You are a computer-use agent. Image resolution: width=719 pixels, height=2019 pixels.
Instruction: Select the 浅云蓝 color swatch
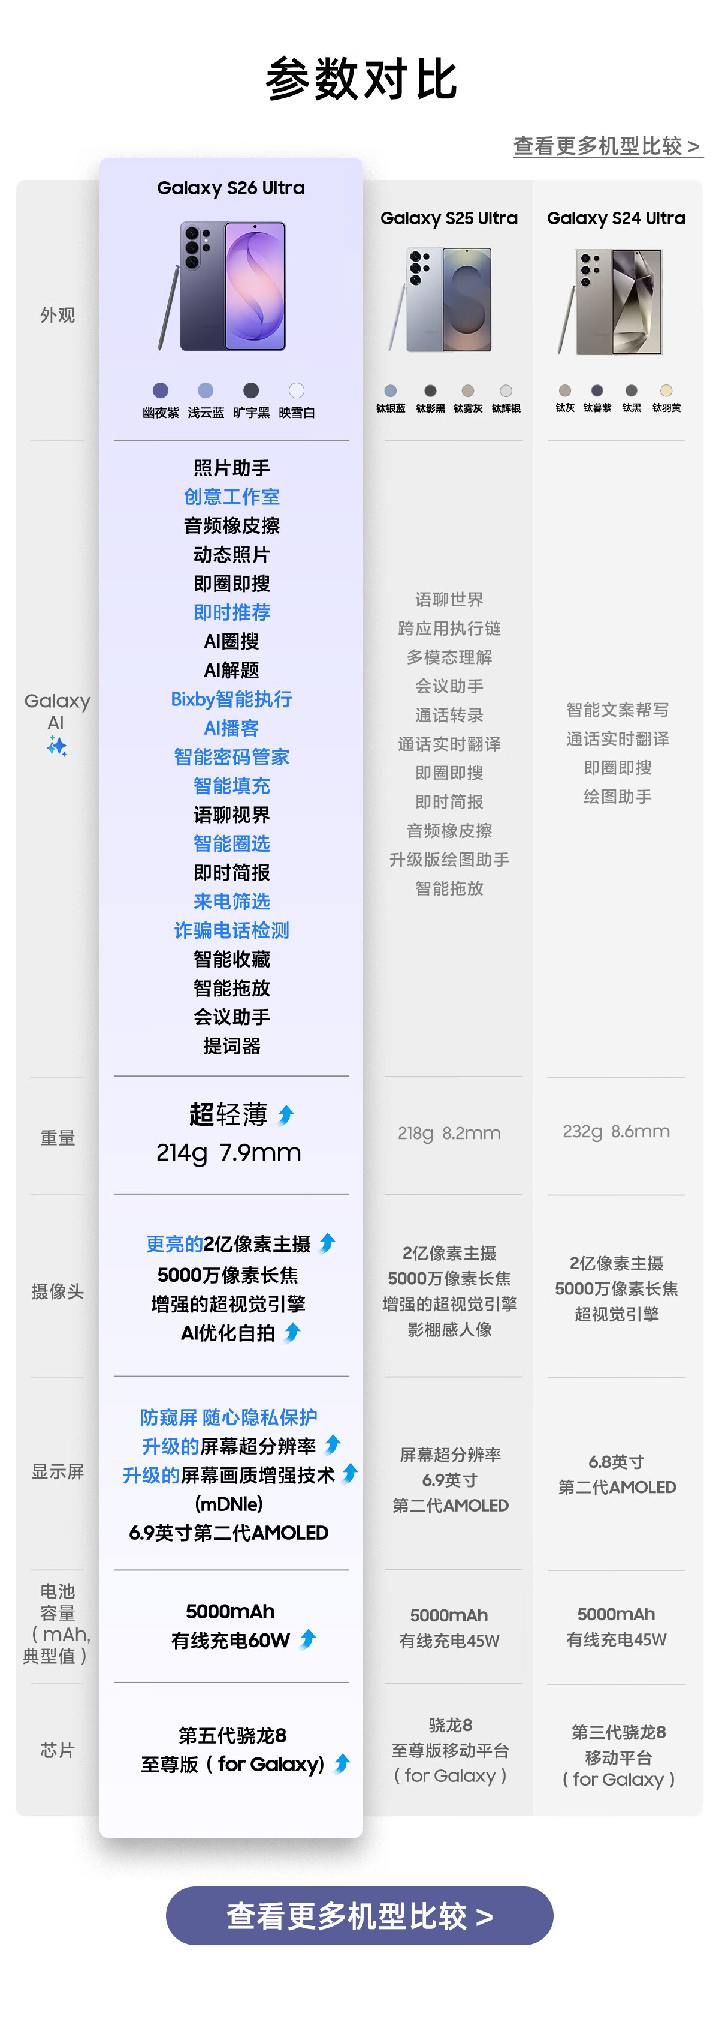(x=205, y=390)
